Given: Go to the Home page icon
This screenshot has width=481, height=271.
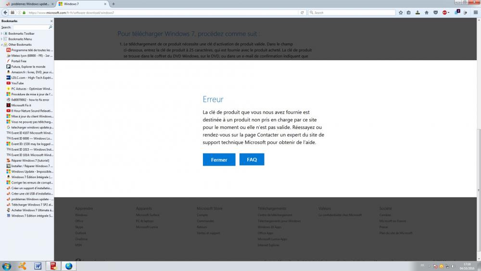Looking at the screenshot, I should click(x=426, y=13).
